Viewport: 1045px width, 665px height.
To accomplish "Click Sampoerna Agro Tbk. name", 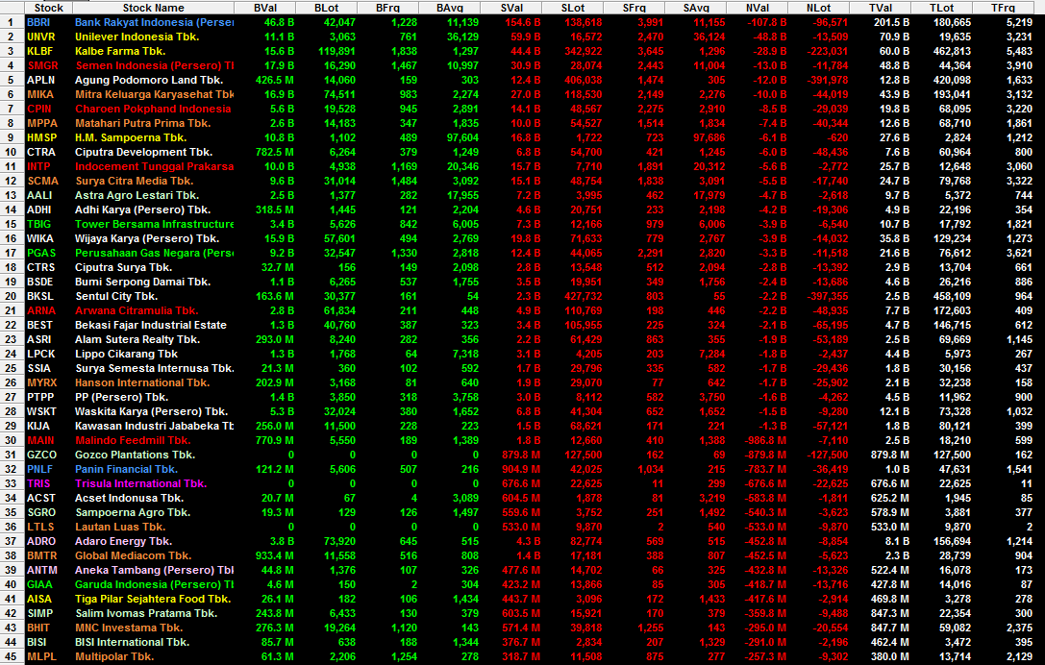I will click(x=133, y=513).
